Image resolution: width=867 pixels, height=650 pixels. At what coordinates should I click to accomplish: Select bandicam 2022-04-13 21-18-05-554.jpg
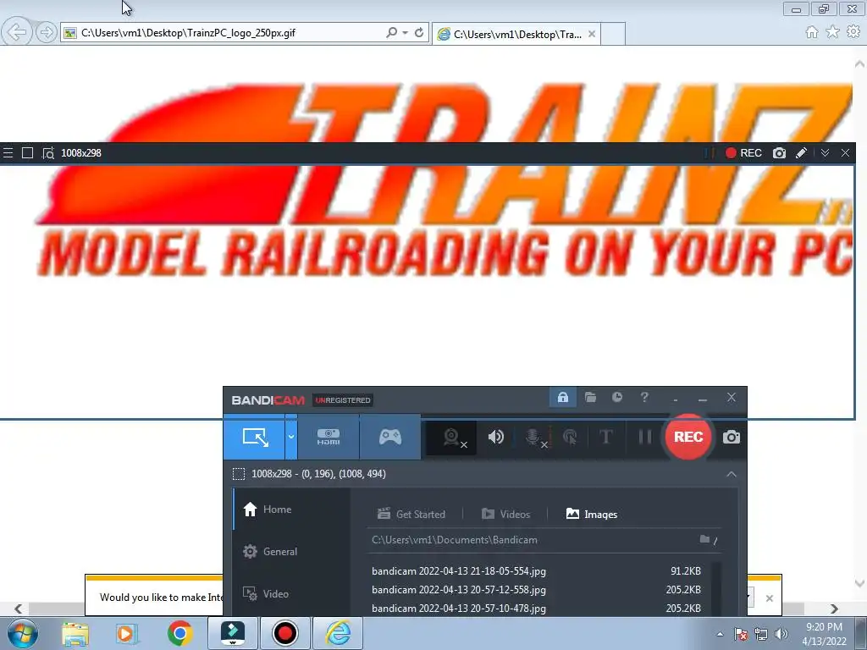click(536, 571)
